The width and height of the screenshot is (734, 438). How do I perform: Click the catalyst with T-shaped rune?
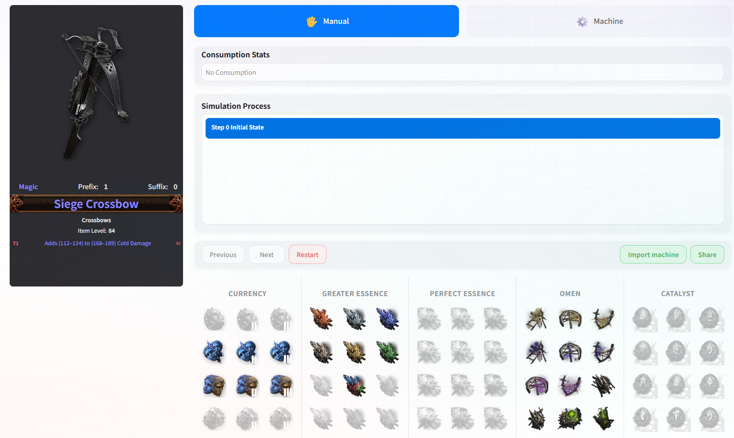pos(678,418)
